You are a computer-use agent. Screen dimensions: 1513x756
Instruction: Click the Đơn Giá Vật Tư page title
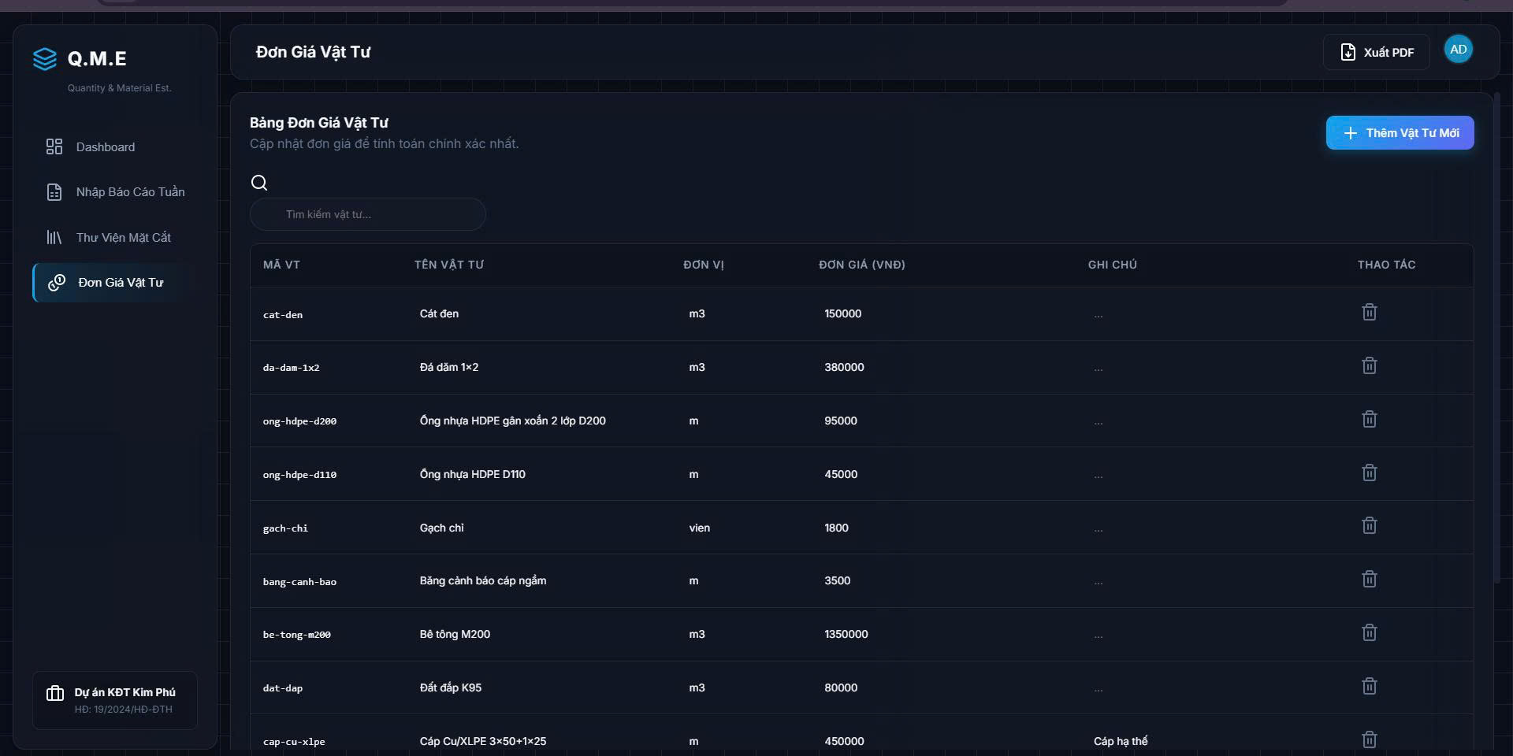tap(313, 52)
